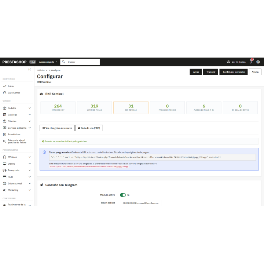Click the Atrás button

[196, 72]
